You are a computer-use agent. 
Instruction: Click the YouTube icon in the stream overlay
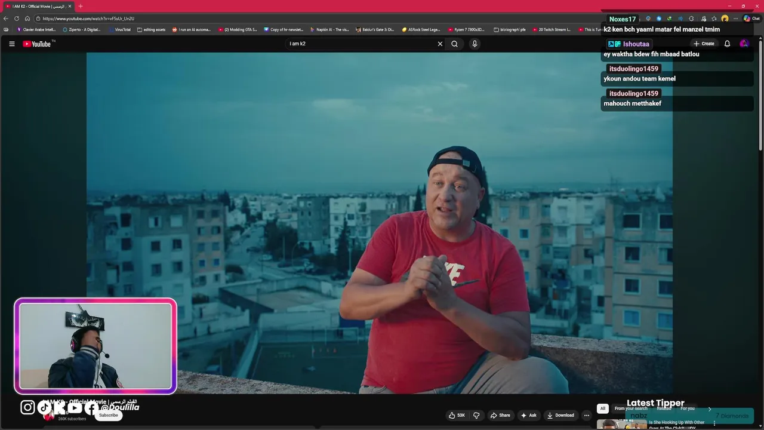pyautogui.click(x=75, y=408)
